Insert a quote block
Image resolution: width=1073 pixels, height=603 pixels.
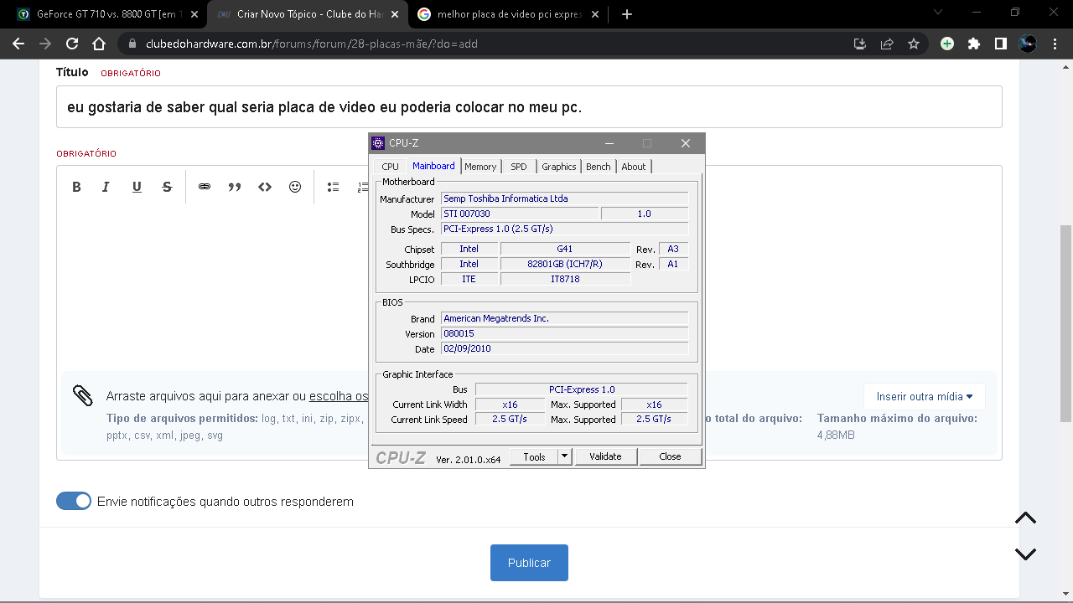click(x=235, y=187)
